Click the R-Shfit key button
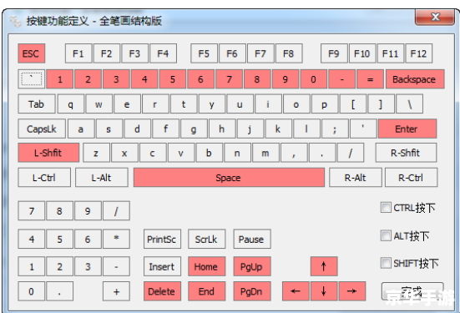 point(406,153)
